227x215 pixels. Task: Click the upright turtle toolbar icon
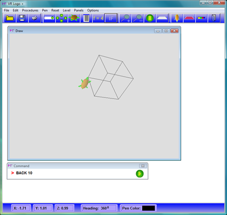pyautogui.click(x=177, y=18)
